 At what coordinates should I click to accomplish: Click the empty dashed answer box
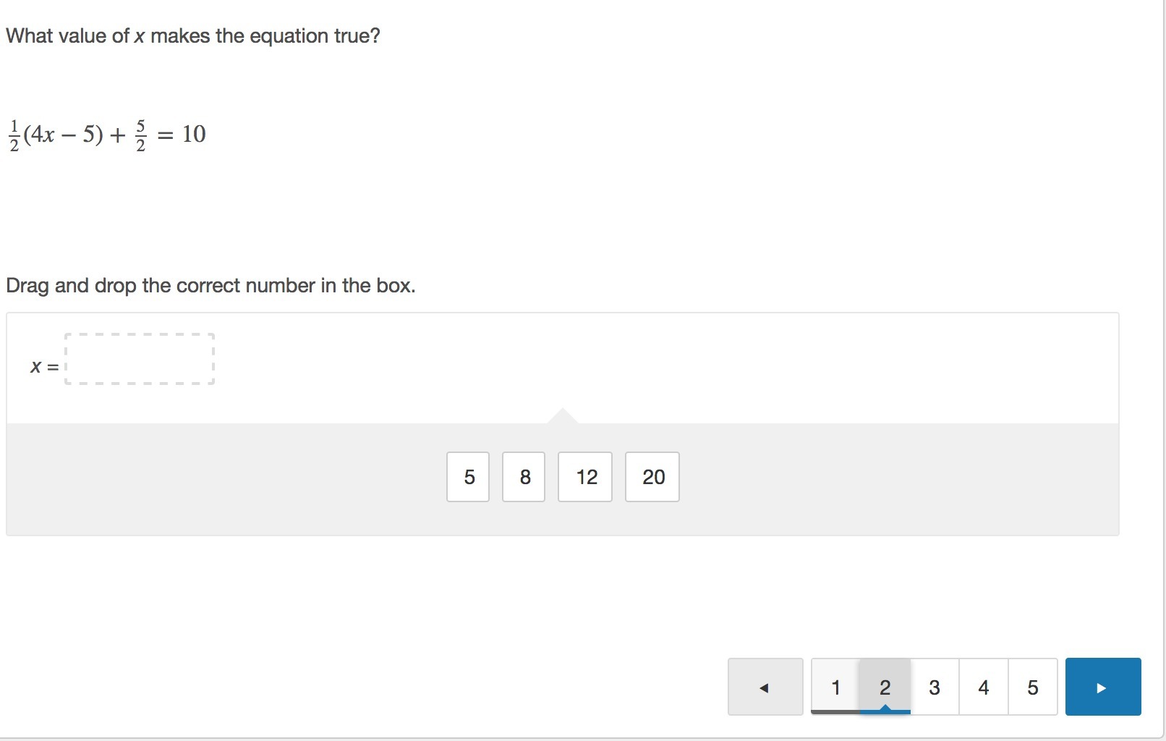[140, 359]
